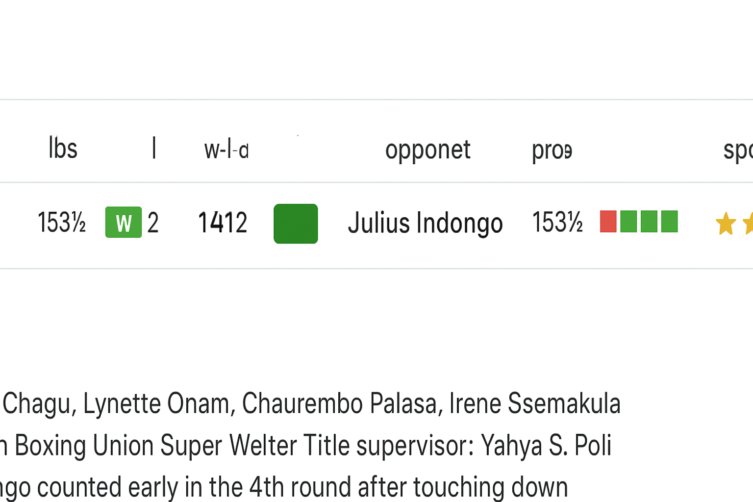The width and height of the screenshot is (753, 502).
Task: Click the first green square after the red one
Action: pos(628,222)
